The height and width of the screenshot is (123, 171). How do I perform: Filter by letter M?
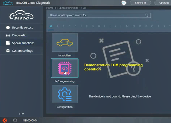click(127, 26)
